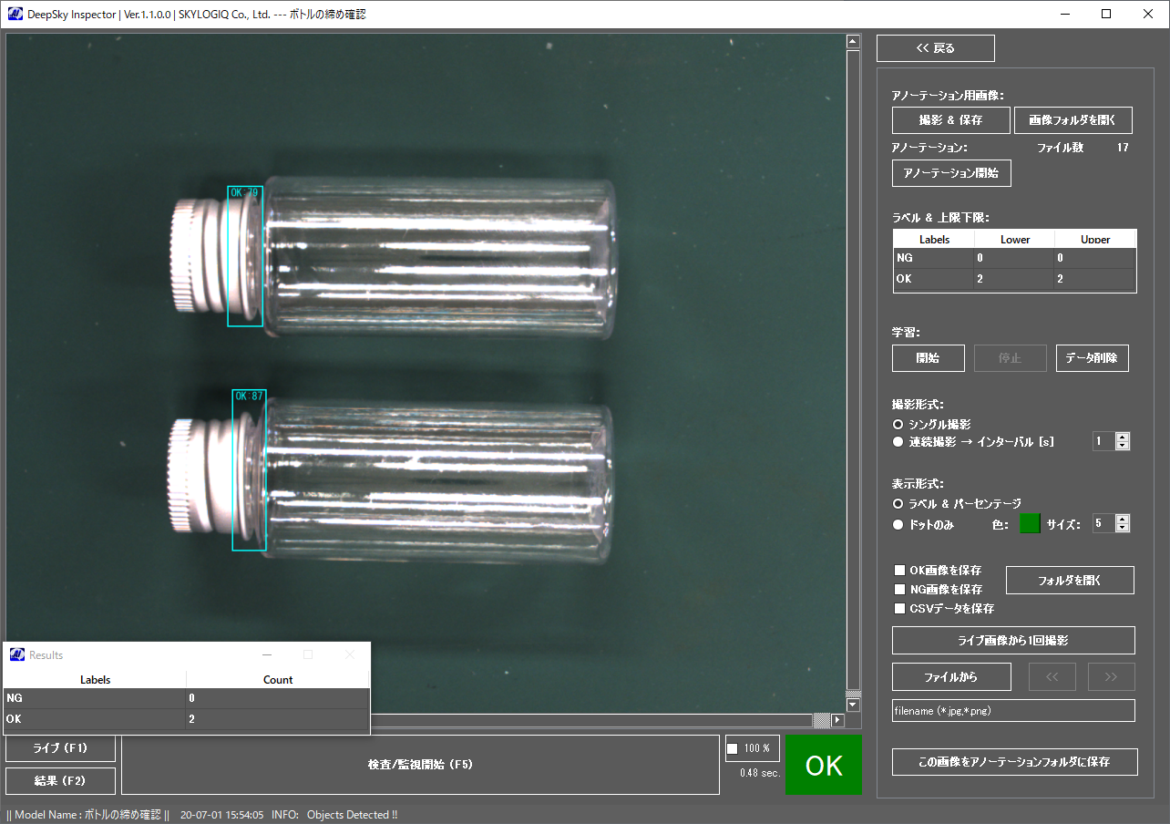Click the Model Name status bar text

pyautogui.click(x=88, y=815)
